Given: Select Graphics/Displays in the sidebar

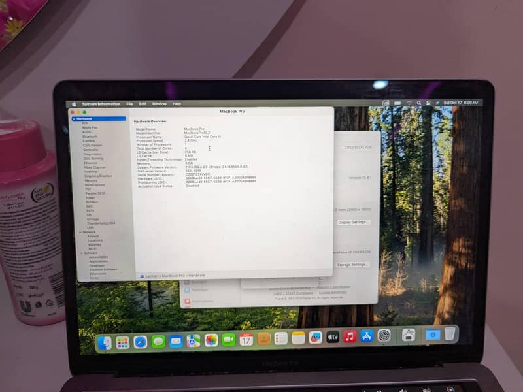Looking at the screenshot, I should pyautogui.click(x=99, y=176).
